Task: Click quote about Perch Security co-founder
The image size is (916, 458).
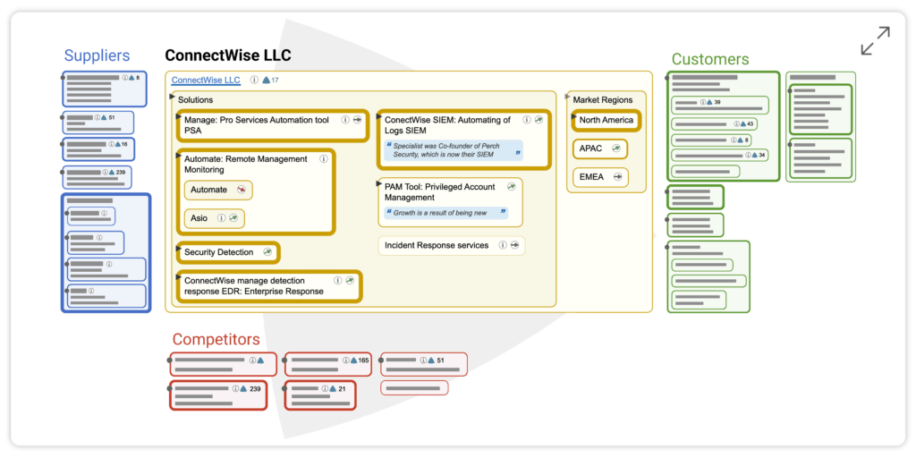Action: pos(454,150)
